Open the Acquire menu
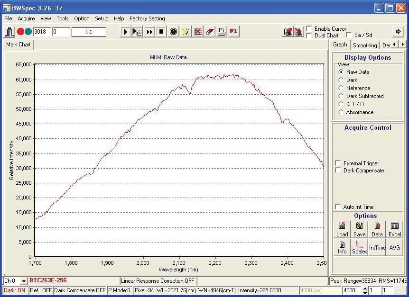 click(26, 18)
